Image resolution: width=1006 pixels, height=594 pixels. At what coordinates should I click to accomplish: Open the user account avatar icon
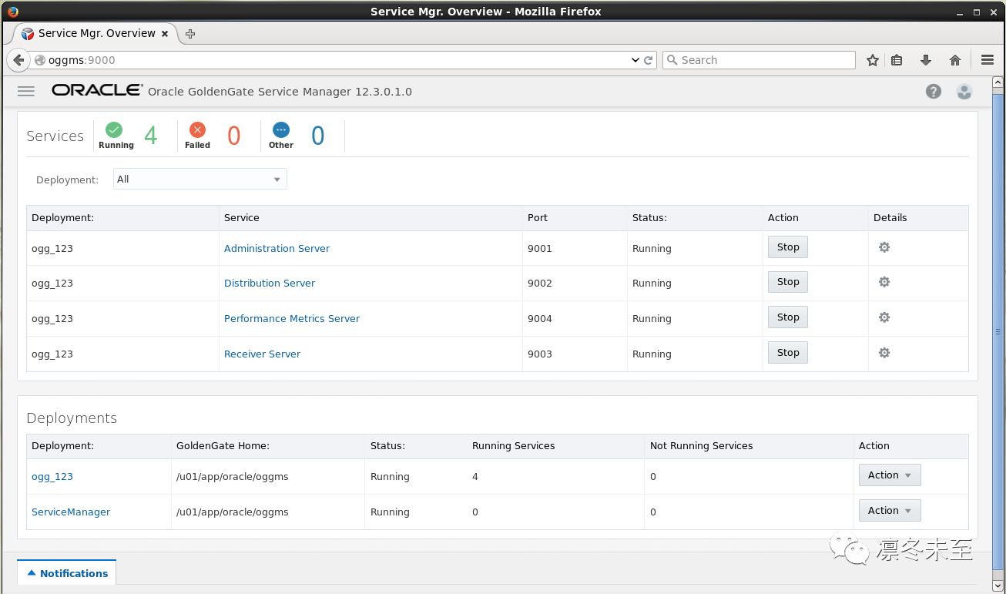[964, 91]
